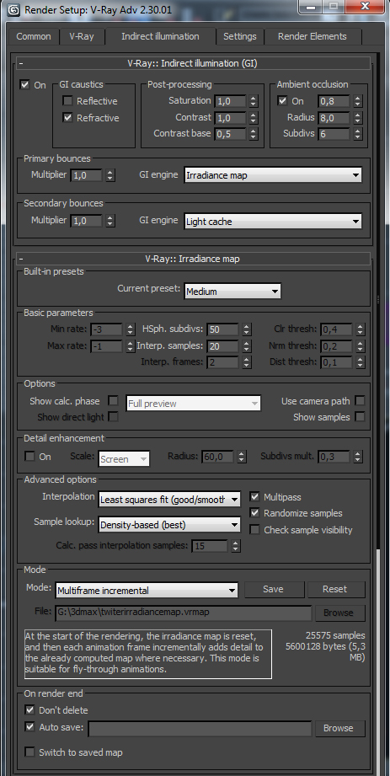Click the Save irradiance map button
The height and width of the screenshot is (776, 390).
tap(273, 589)
